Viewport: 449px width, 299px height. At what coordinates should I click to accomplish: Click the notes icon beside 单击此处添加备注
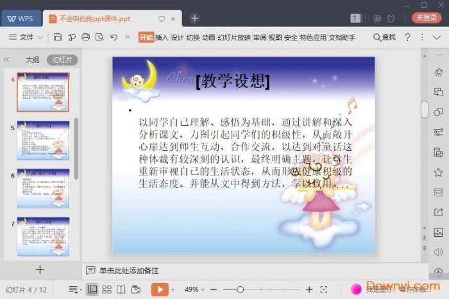[90, 270]
